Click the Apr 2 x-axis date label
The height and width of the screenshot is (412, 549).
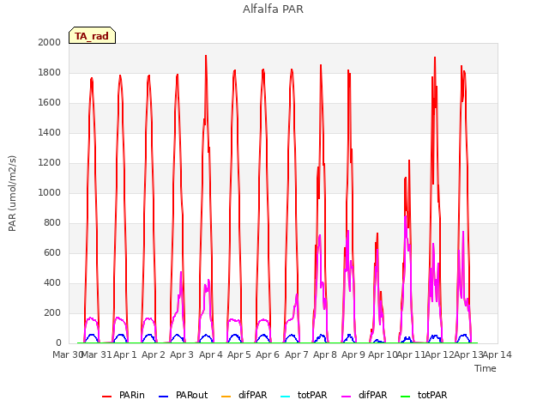(154, 354)
